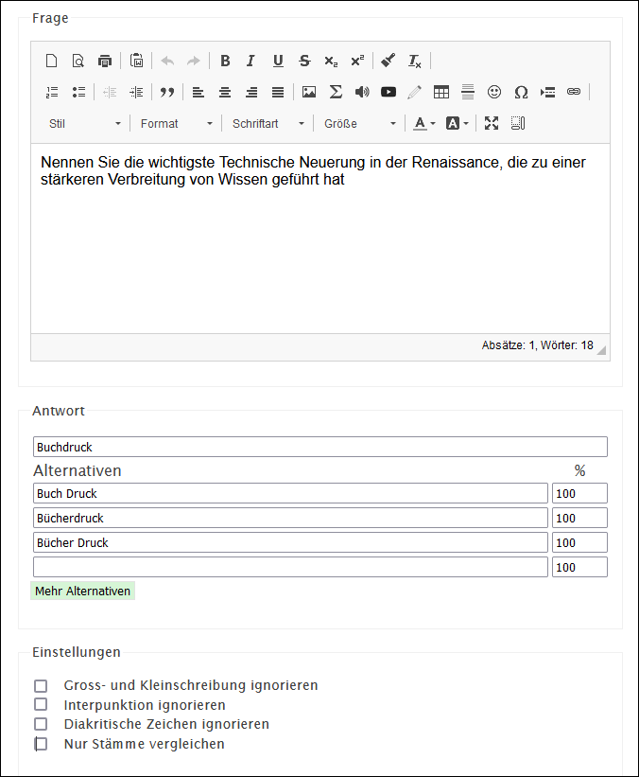Toggle Strikethrough formatting

304,61
